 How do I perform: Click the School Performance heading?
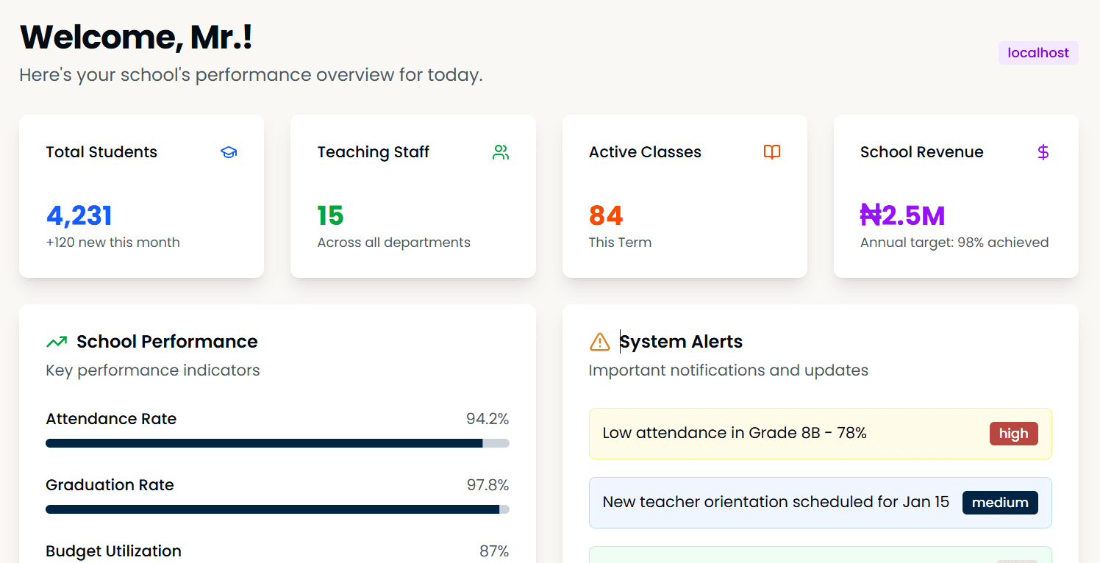[x=167, y=342]
